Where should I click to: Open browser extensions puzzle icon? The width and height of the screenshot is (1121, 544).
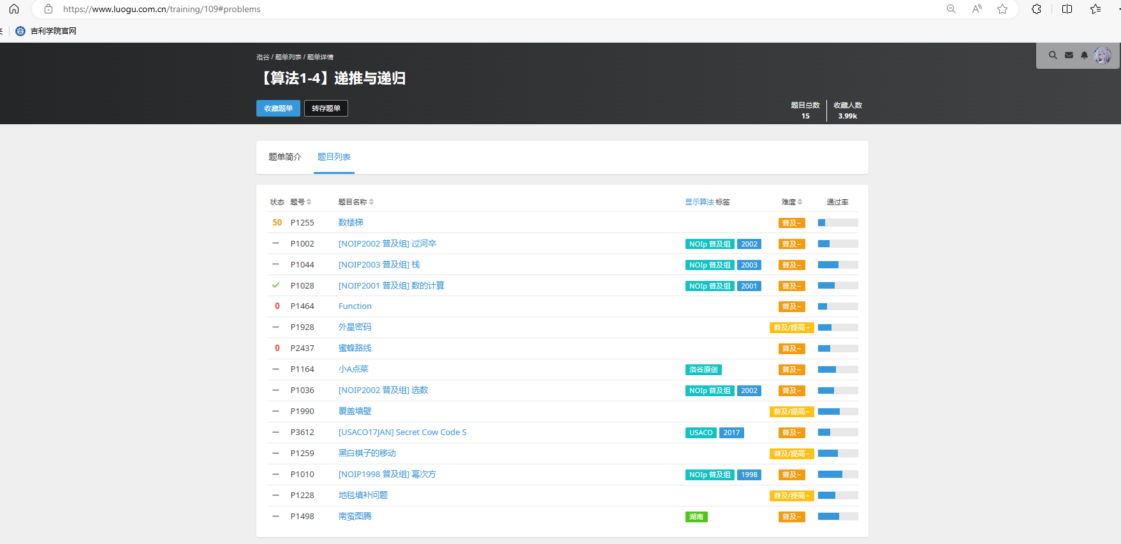point(1036,9)
